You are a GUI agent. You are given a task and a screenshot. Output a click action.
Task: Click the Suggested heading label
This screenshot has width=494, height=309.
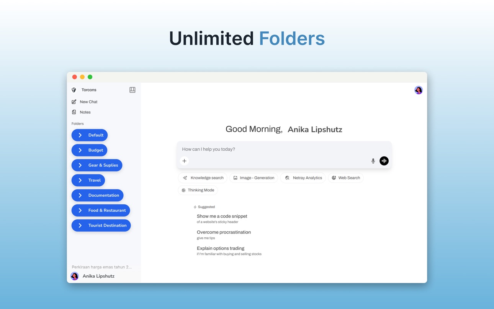click(206, 207)
